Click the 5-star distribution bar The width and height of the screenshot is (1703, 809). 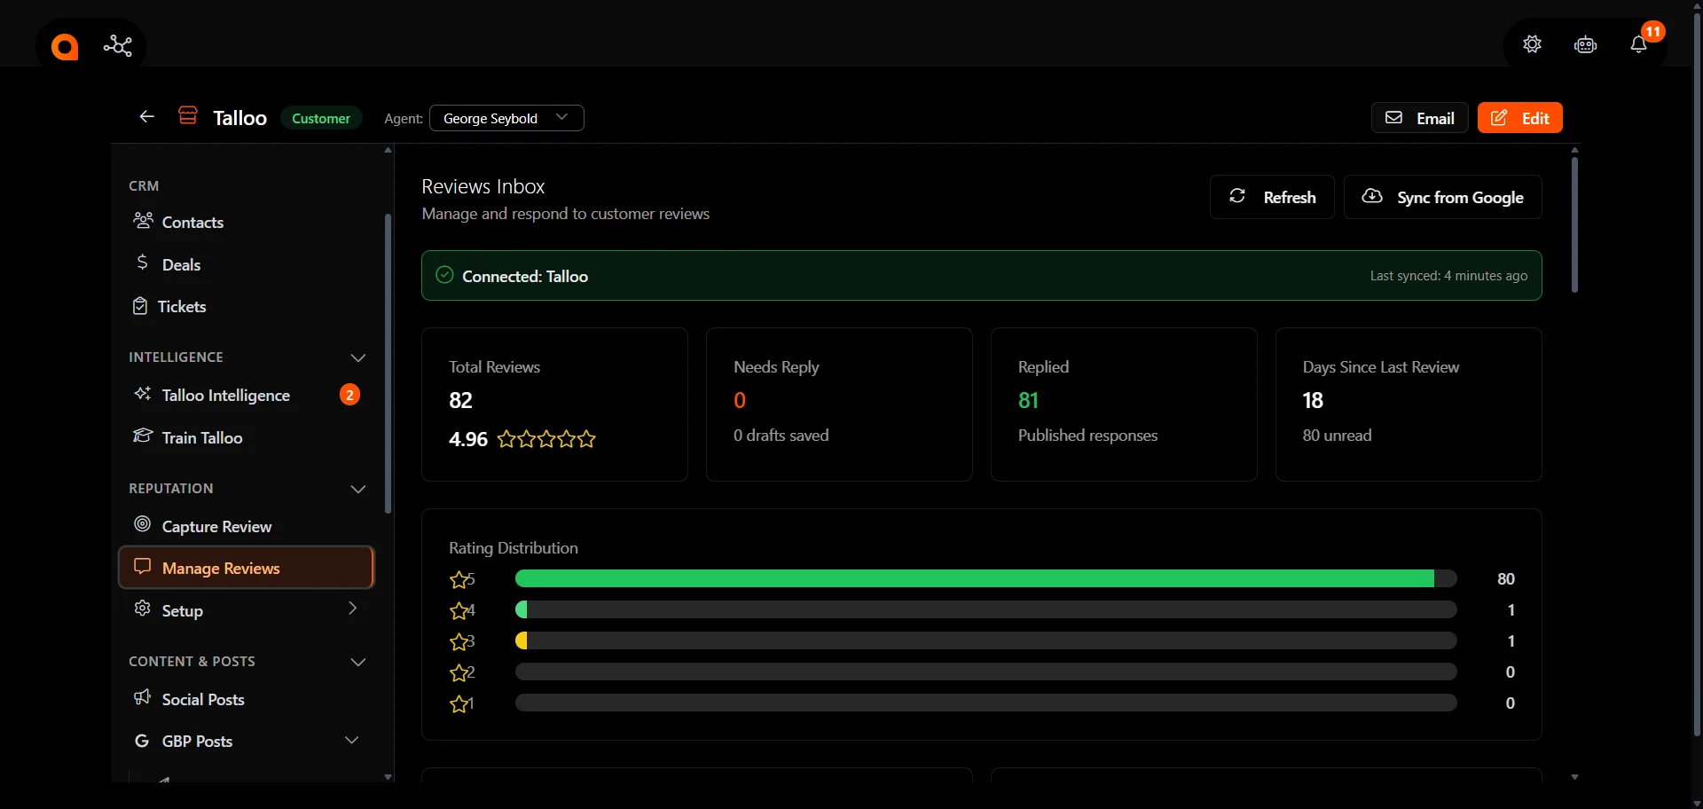[x=985, y=578]
